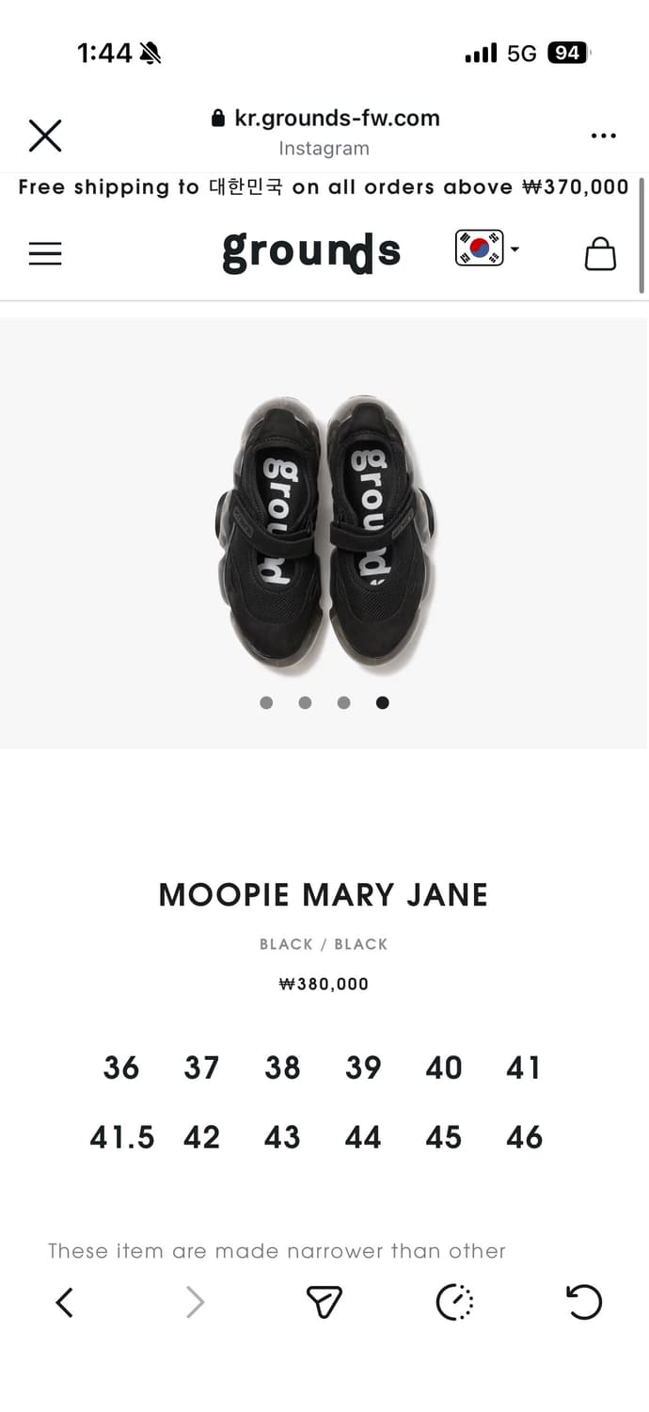
Task: Open the shopping bag cart
Action: (x=600, y=252)
